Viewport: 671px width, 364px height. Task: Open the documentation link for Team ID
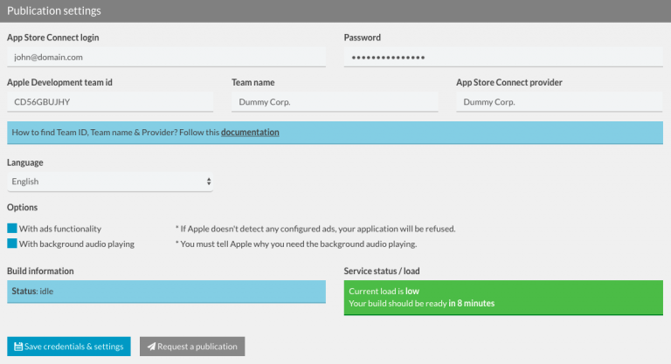(250, 133)
